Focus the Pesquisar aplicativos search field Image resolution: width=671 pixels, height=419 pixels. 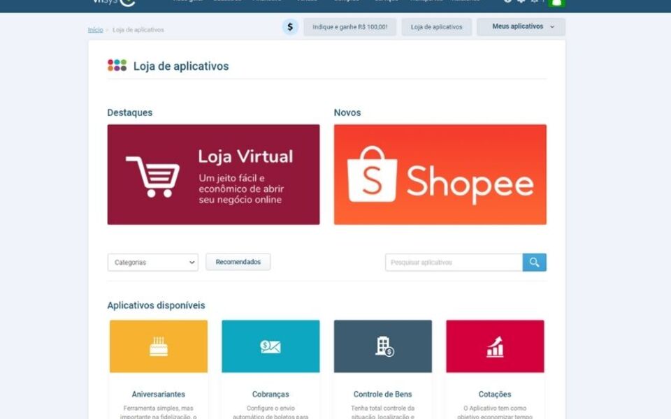coord(454,262)
